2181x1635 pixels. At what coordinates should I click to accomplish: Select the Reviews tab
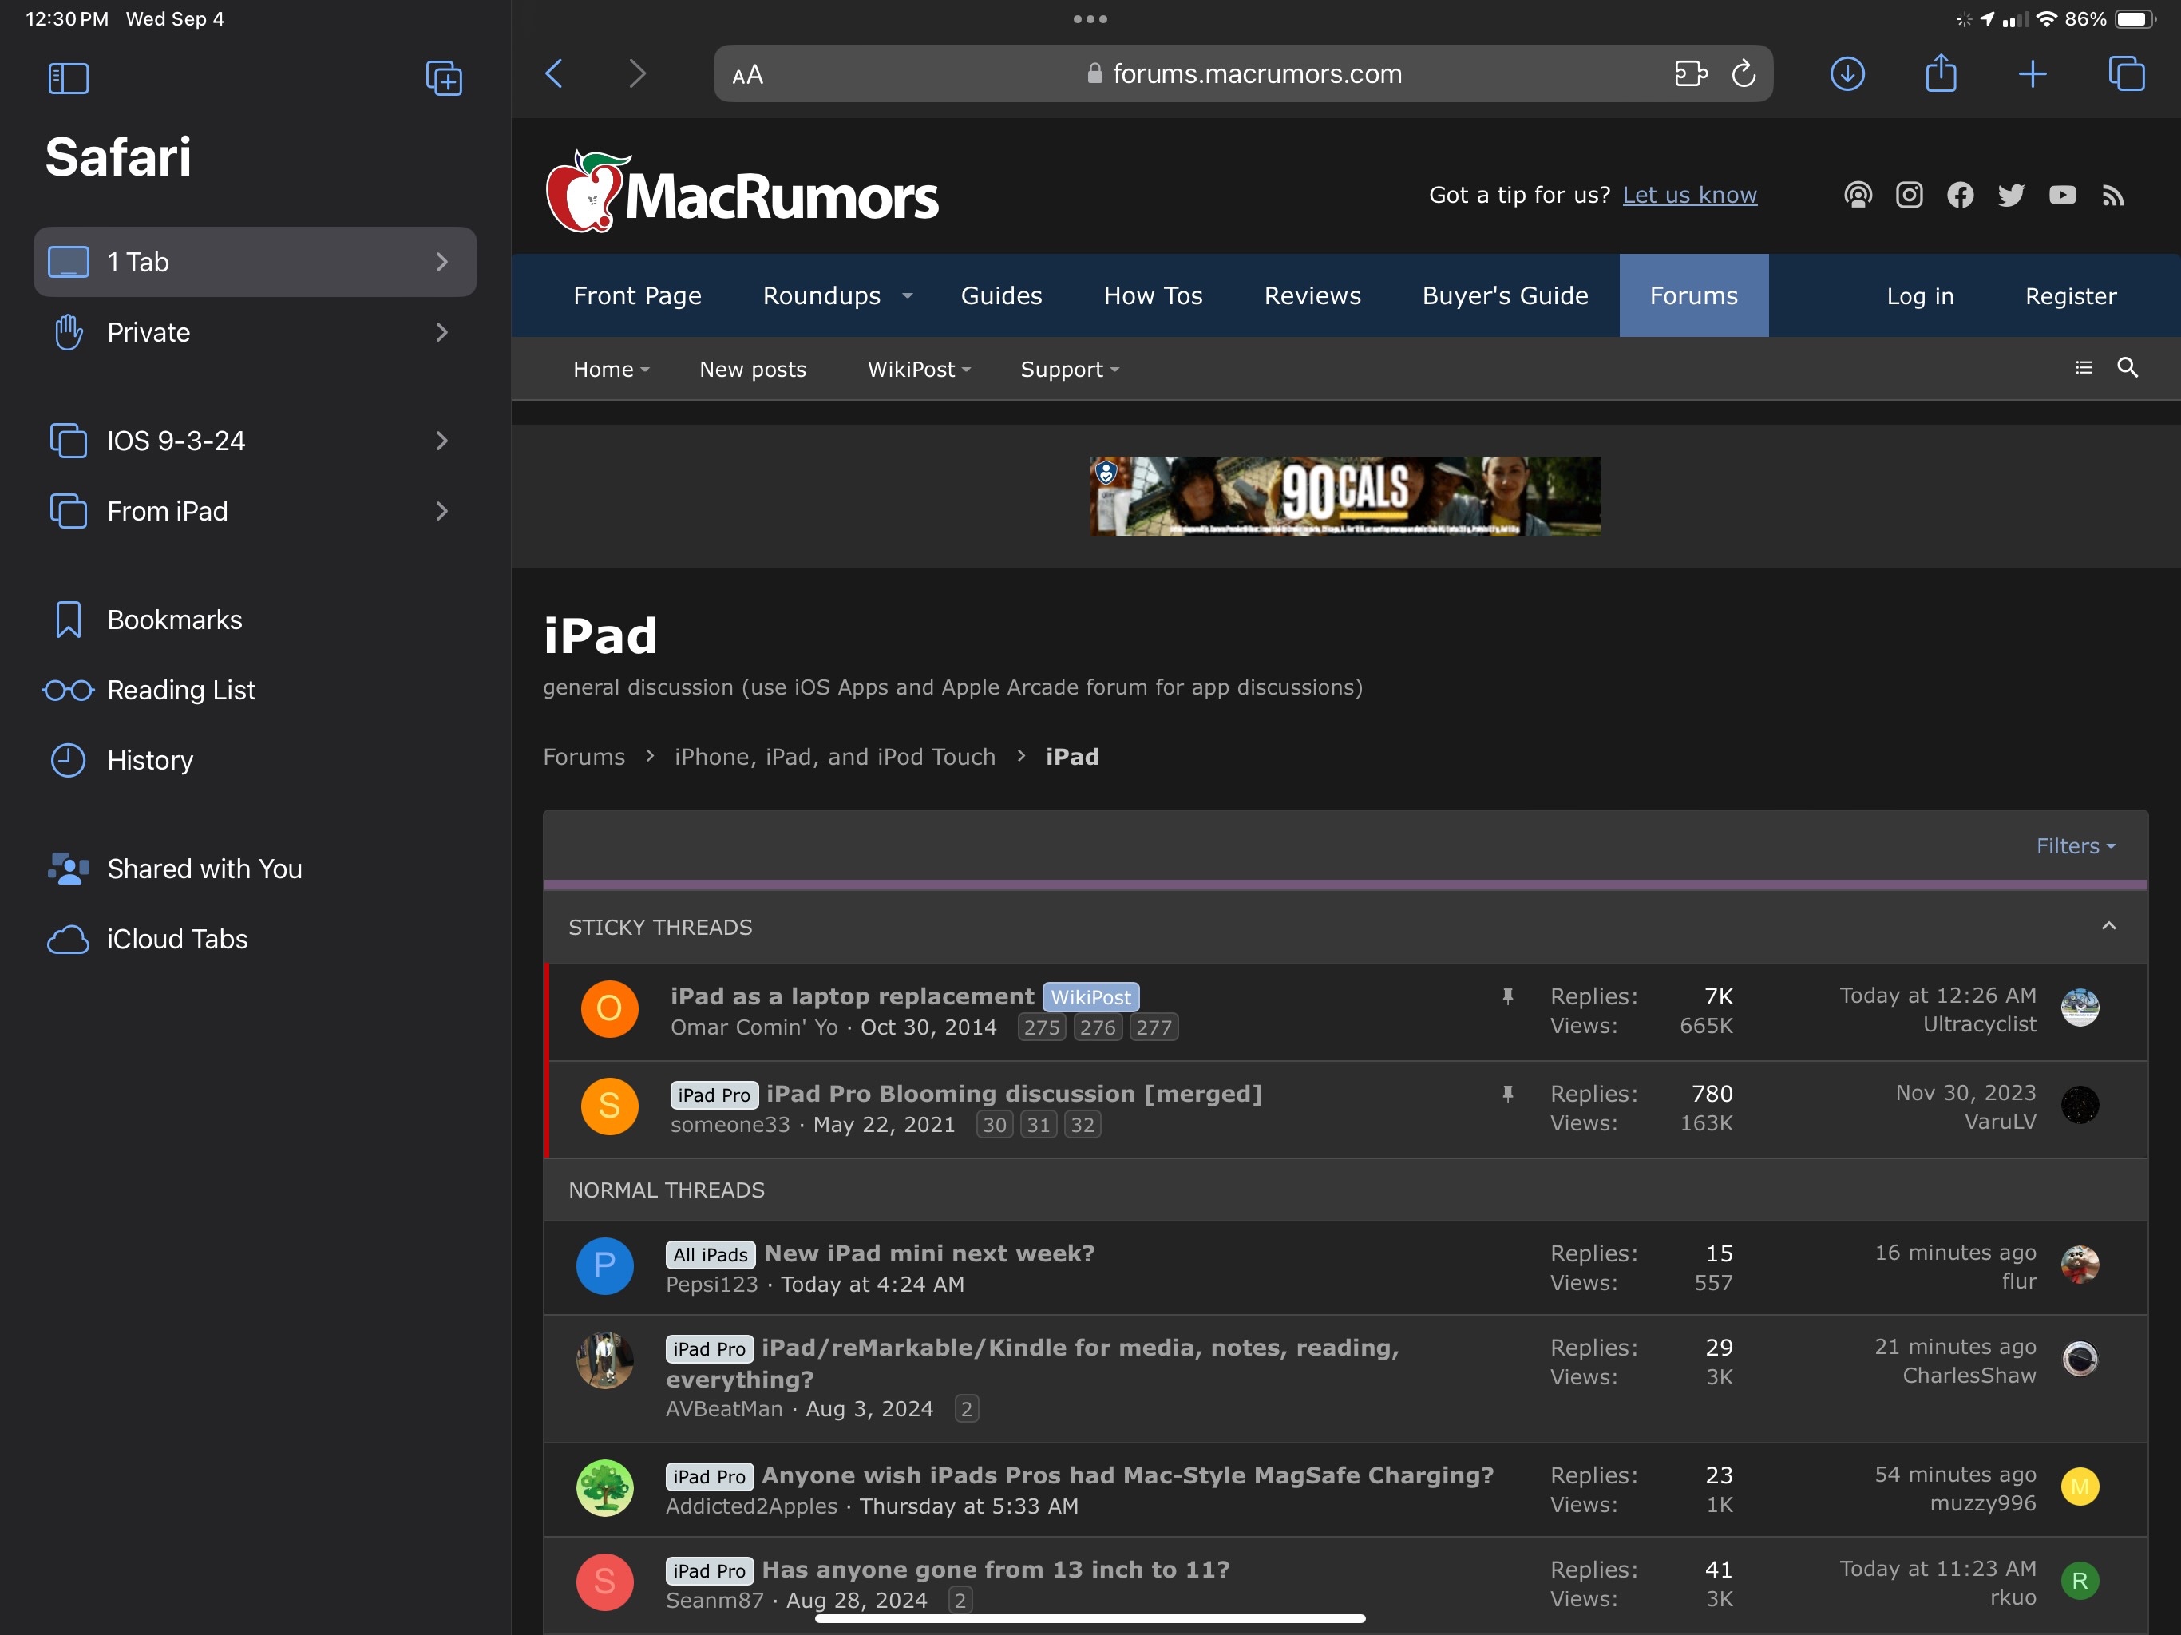(1310, 295)
